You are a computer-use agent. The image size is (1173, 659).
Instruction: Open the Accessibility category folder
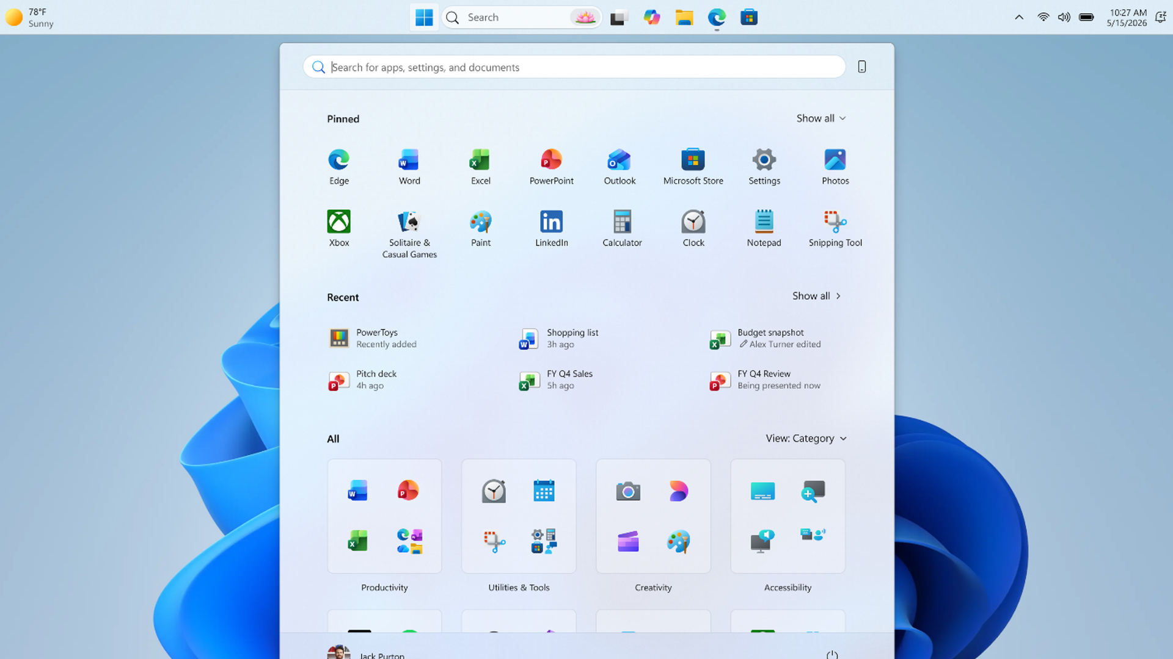pos(787,516)
